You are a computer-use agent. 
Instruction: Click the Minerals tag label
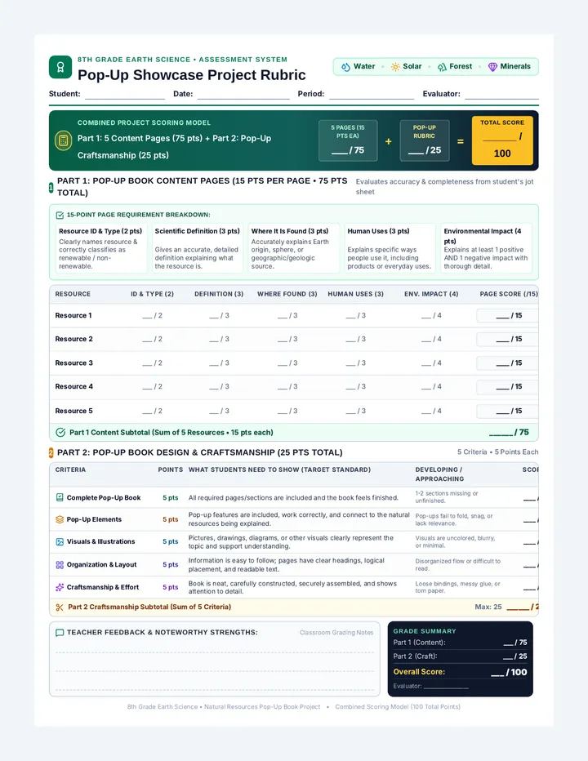pos(515,66)
